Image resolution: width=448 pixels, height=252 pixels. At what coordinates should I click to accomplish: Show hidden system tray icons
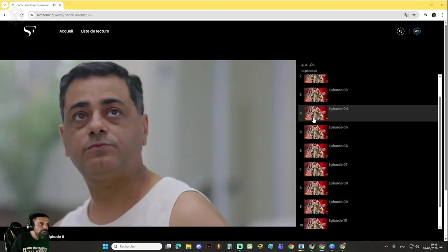pos(386,246)
